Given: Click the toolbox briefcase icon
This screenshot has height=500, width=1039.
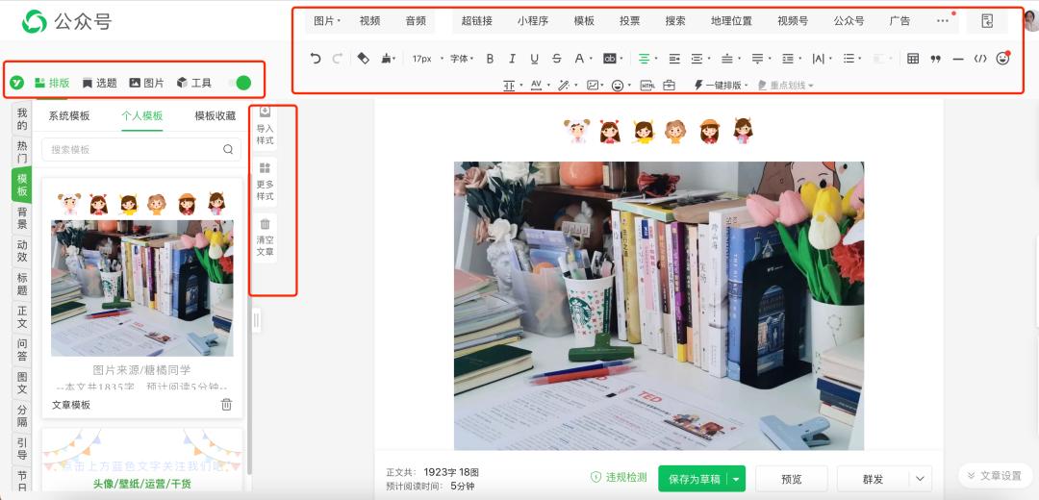Looking at the screenshot, I should (x=670, y=85).
